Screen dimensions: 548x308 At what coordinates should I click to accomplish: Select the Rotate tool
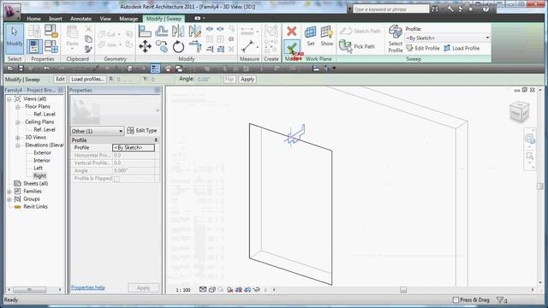click(178, 46)
